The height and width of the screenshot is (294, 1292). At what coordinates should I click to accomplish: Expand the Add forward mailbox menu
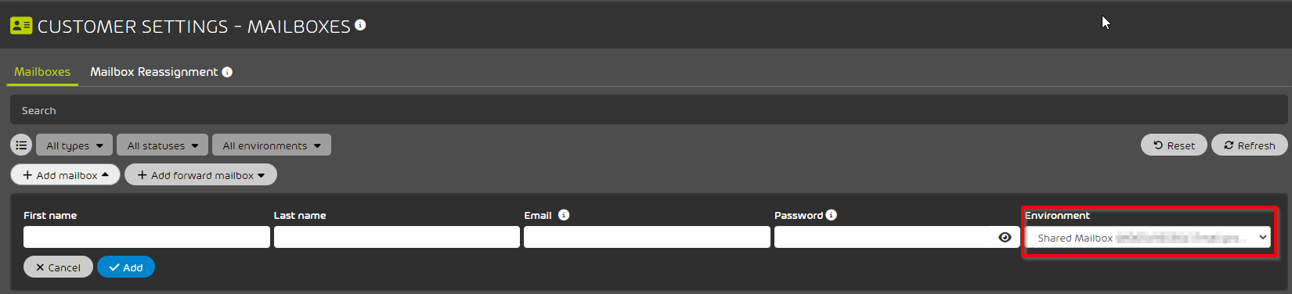[x=201, y=174]
